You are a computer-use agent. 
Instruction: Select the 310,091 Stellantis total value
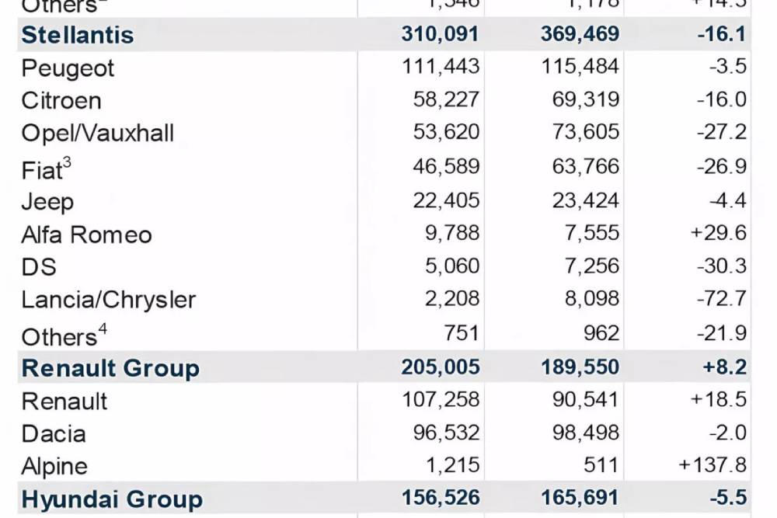click(441, 35)
